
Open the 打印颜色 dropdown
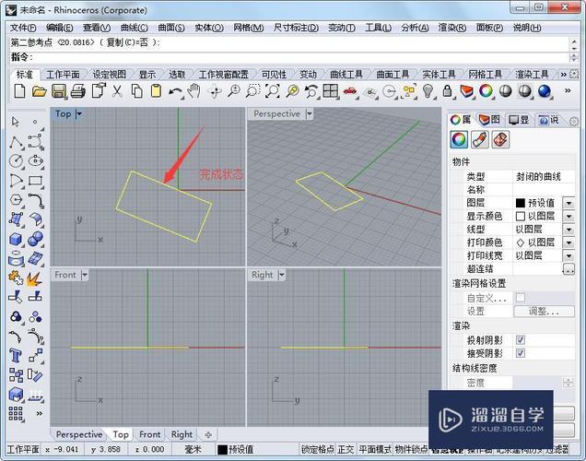568,242
